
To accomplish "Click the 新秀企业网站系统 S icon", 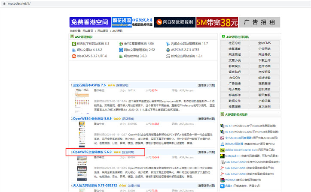I will pos(168,56).
